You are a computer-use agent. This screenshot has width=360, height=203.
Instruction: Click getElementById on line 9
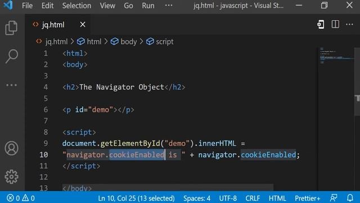click(x=130, y=143)
